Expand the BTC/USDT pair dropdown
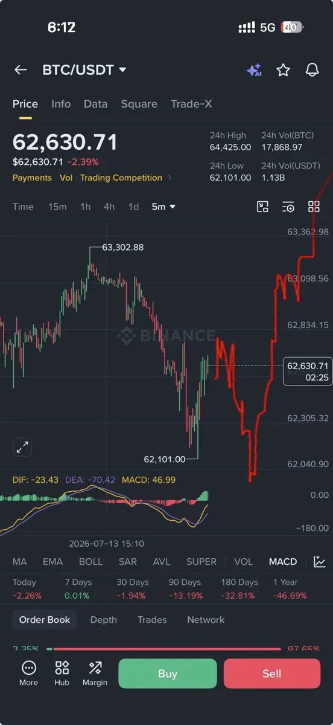 (123, 70)
